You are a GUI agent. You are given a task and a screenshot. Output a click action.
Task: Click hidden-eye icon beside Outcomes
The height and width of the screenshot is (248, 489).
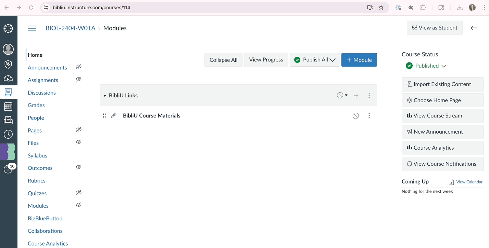point(79,167)
